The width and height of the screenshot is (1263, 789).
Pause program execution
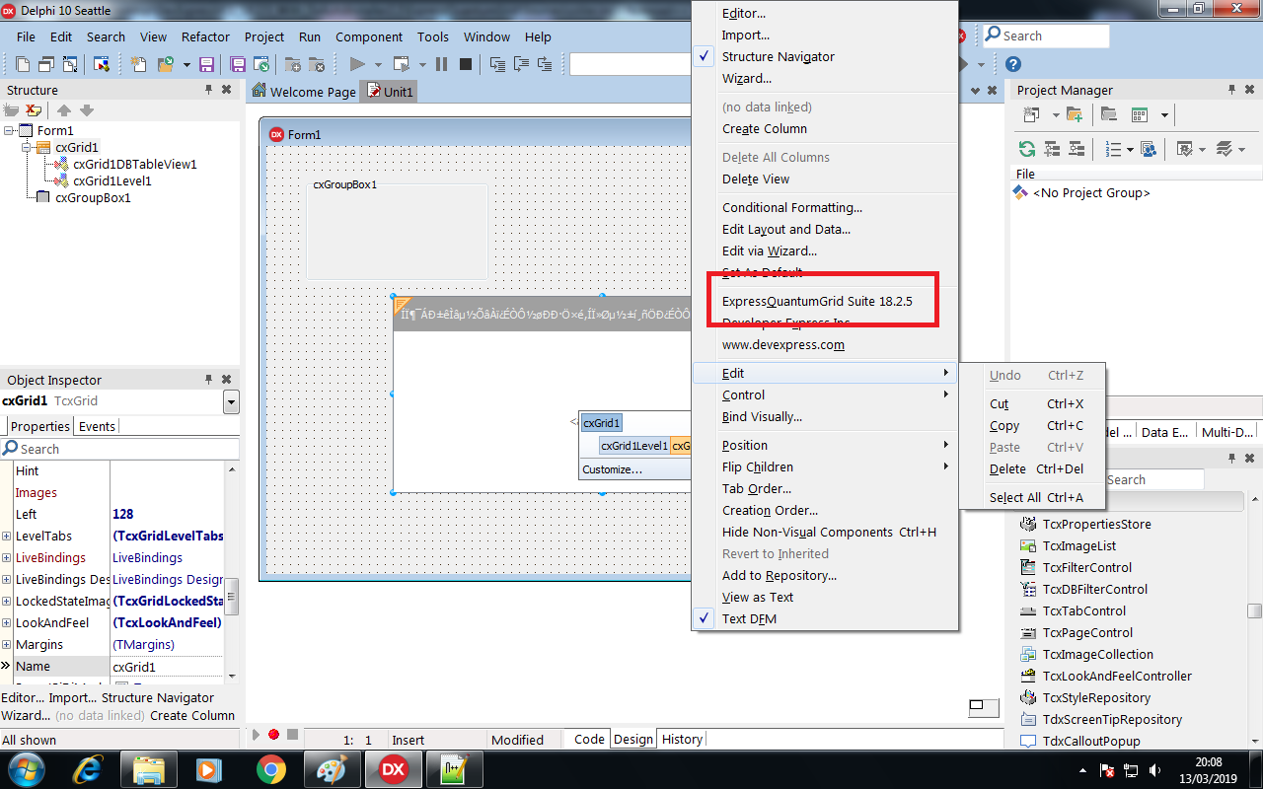point(440,64)
